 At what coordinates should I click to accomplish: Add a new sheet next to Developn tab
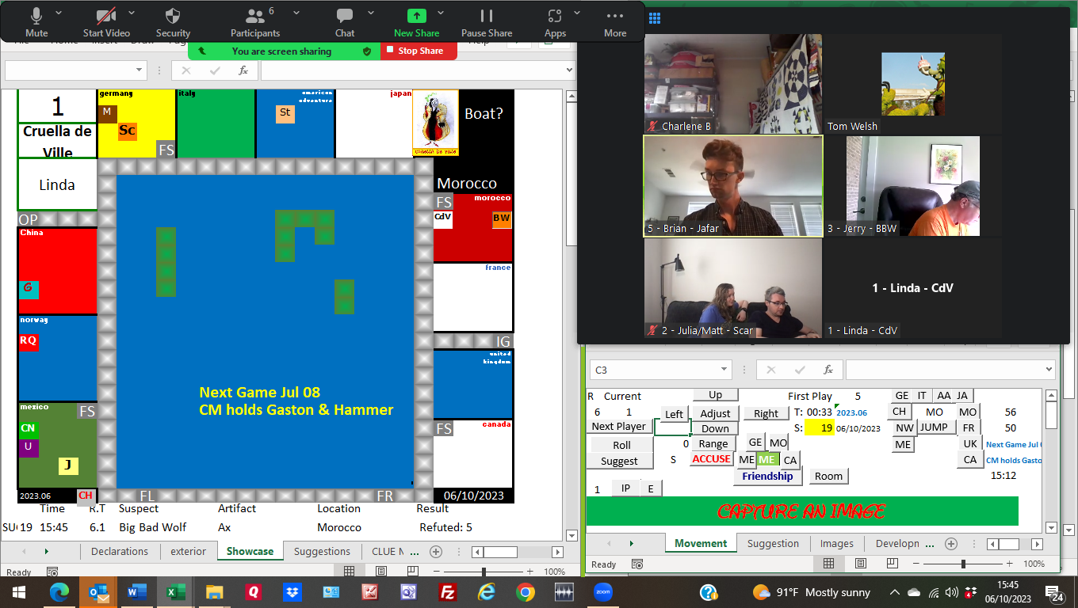951,544
